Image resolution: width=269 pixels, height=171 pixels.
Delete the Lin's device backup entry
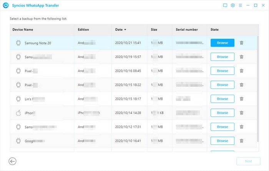point(241,99)
